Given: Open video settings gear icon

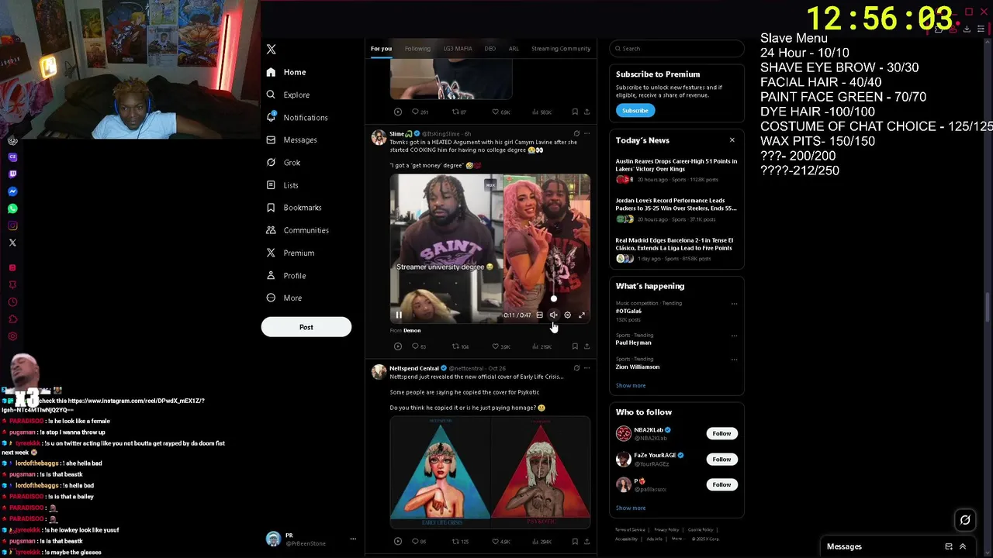Looking at the screenshot, I should pos(567,315).
